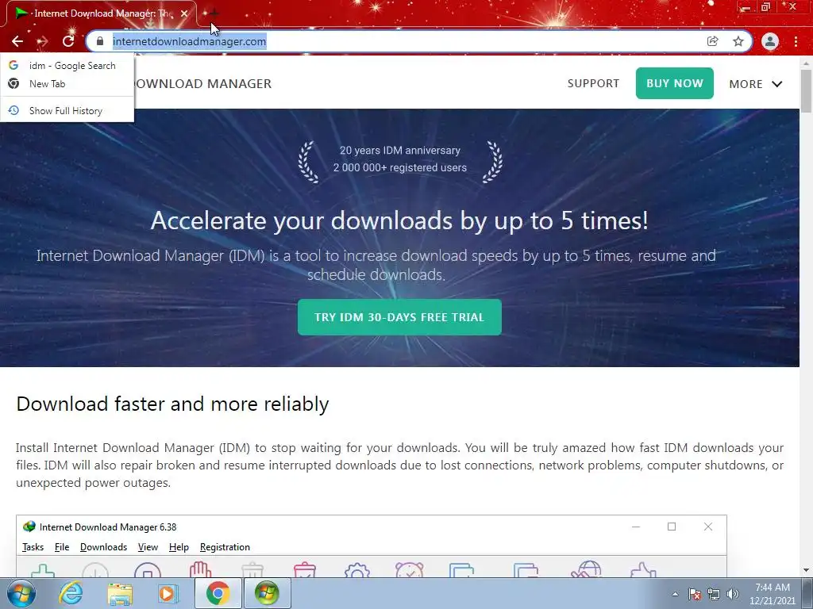Go back using the browser back arrow
Image resolution: width=813 pixels, height=609 pixels.
point(17,41)
